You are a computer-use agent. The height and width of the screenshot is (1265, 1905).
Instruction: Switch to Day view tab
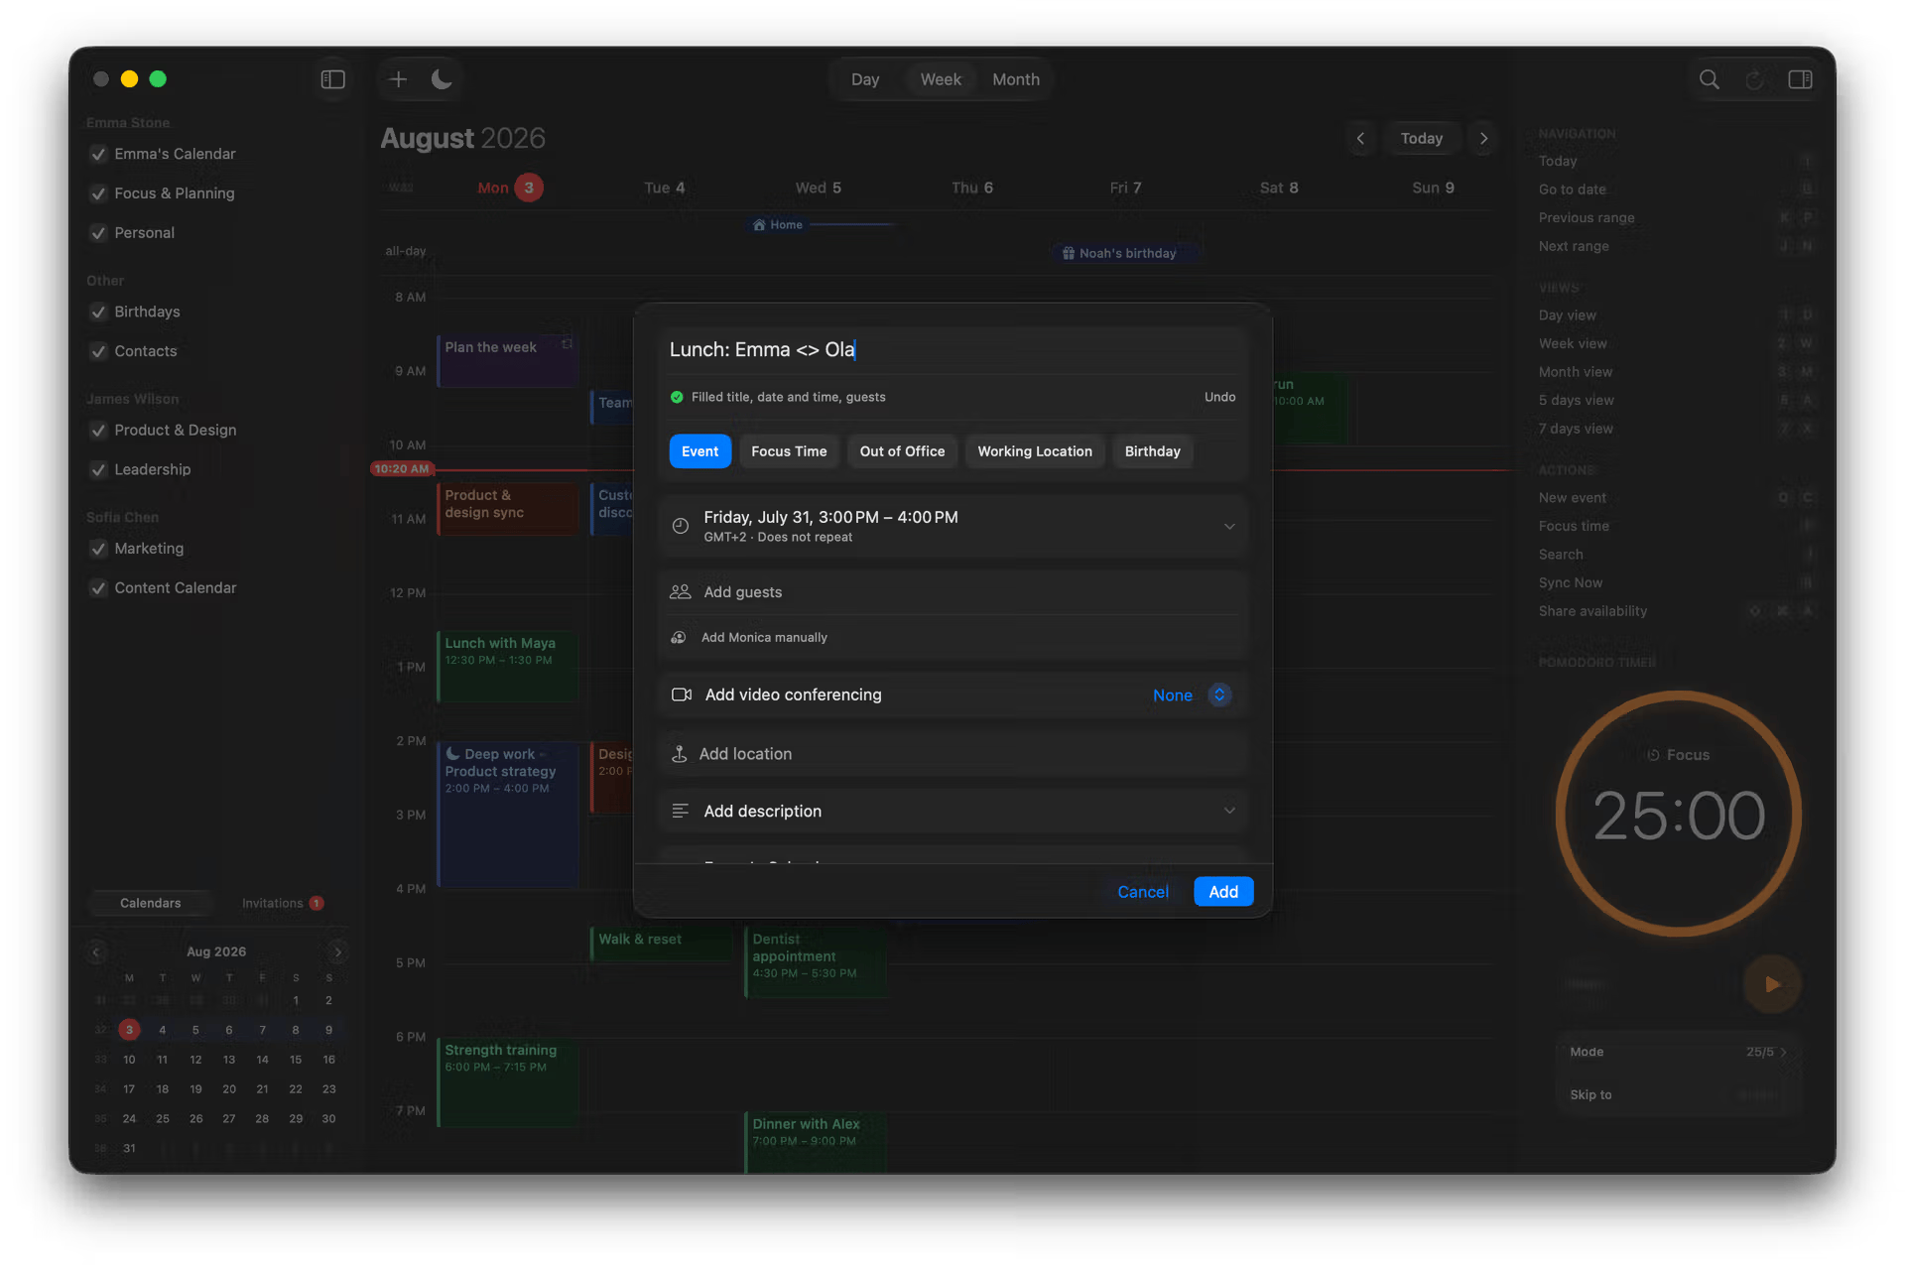click(865, 79)
